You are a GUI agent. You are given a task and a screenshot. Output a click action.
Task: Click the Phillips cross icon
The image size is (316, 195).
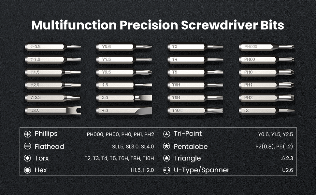pyautogui.click(x=28, y=134)
